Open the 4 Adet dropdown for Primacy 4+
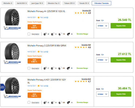The height and width of the screenshot is (108, 135). 102,26
